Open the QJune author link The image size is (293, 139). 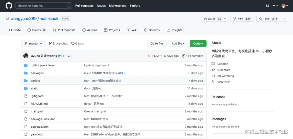(35, 56)
